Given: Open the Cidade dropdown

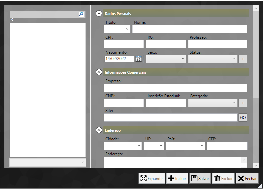Looking at the screenshot, I should pos(123,146).
